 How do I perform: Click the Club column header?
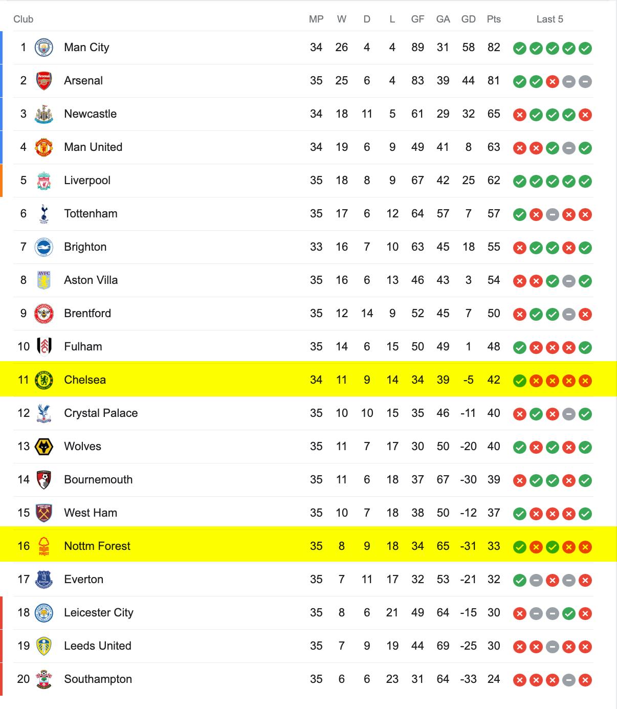(x=24, y=19)
